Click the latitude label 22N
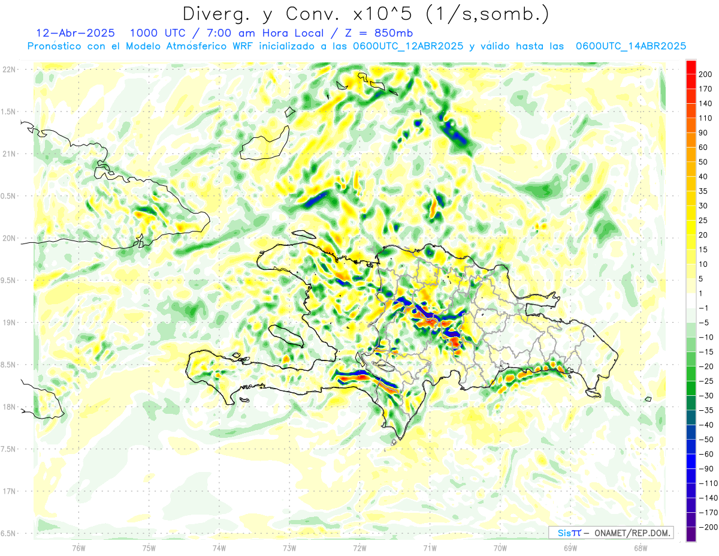Screen dimensions: 719x556 coord(9,70)
